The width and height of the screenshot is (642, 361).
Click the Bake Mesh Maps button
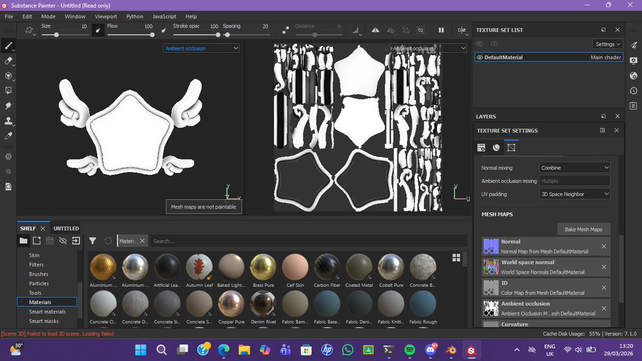coord(583,229)
